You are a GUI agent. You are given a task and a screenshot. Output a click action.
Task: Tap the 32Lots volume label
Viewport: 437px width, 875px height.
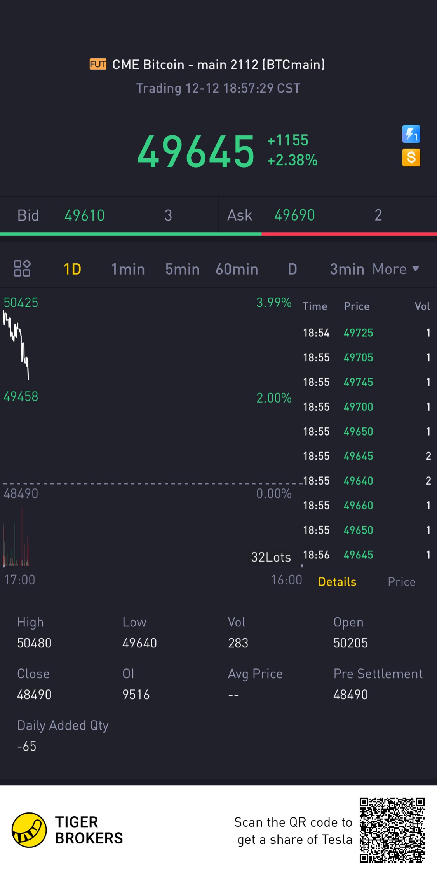click(271, 557)
